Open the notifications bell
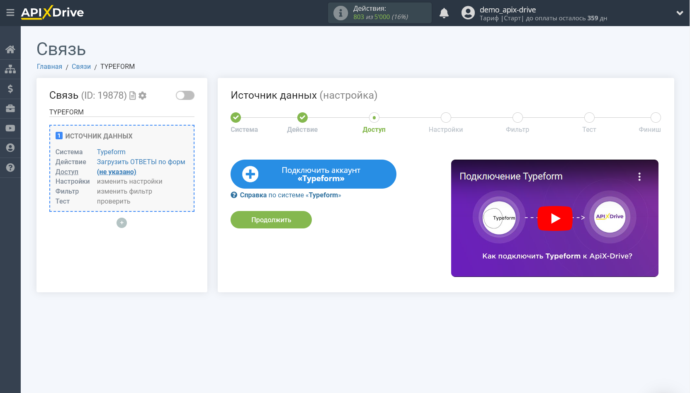 click(444, 13)
